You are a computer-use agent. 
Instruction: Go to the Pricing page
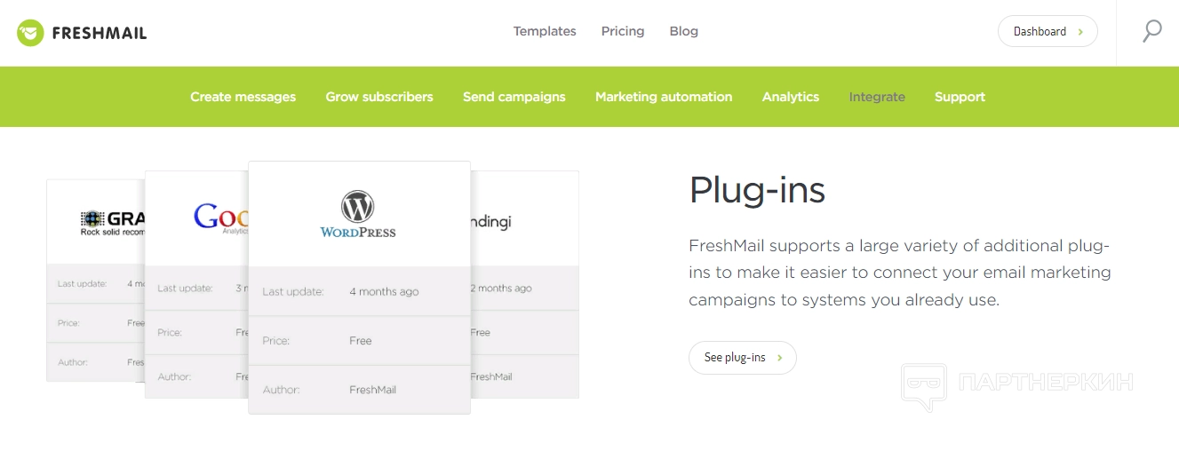point(623,31)
